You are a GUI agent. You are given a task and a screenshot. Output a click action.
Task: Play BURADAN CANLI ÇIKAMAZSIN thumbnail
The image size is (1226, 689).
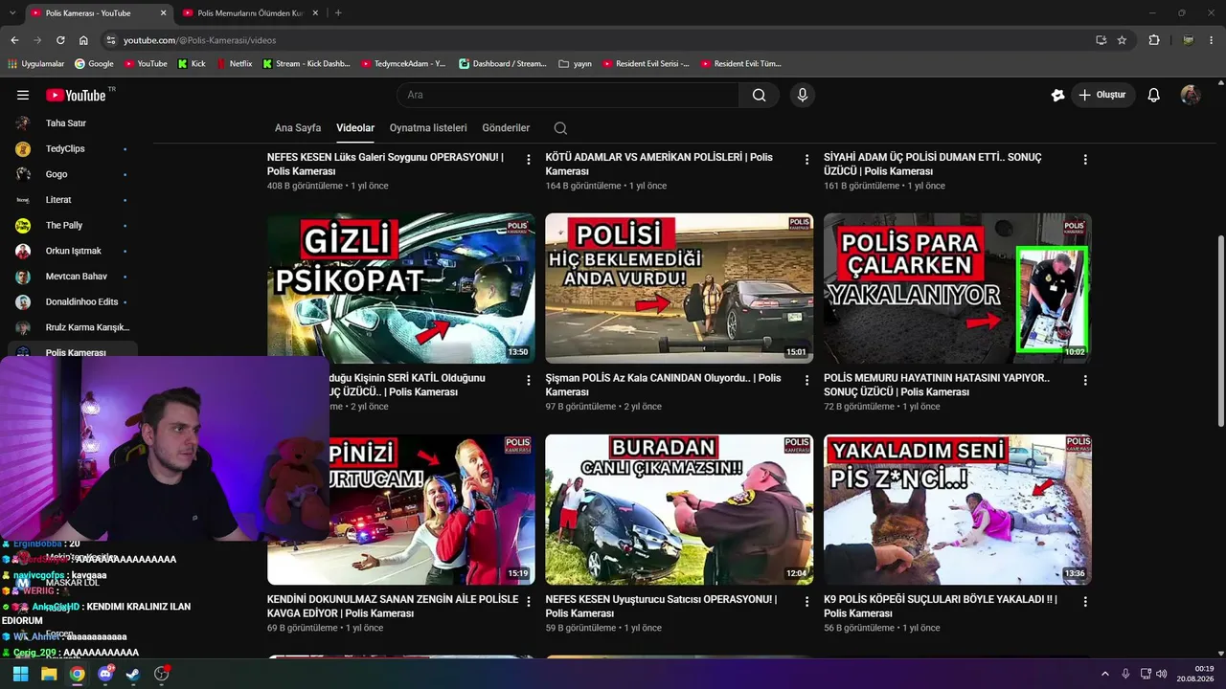pyautogui.click(x=679, y=509)
